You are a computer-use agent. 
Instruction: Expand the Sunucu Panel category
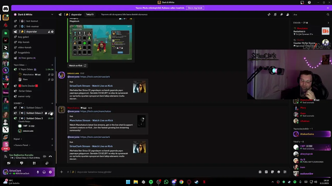(22, 145)
